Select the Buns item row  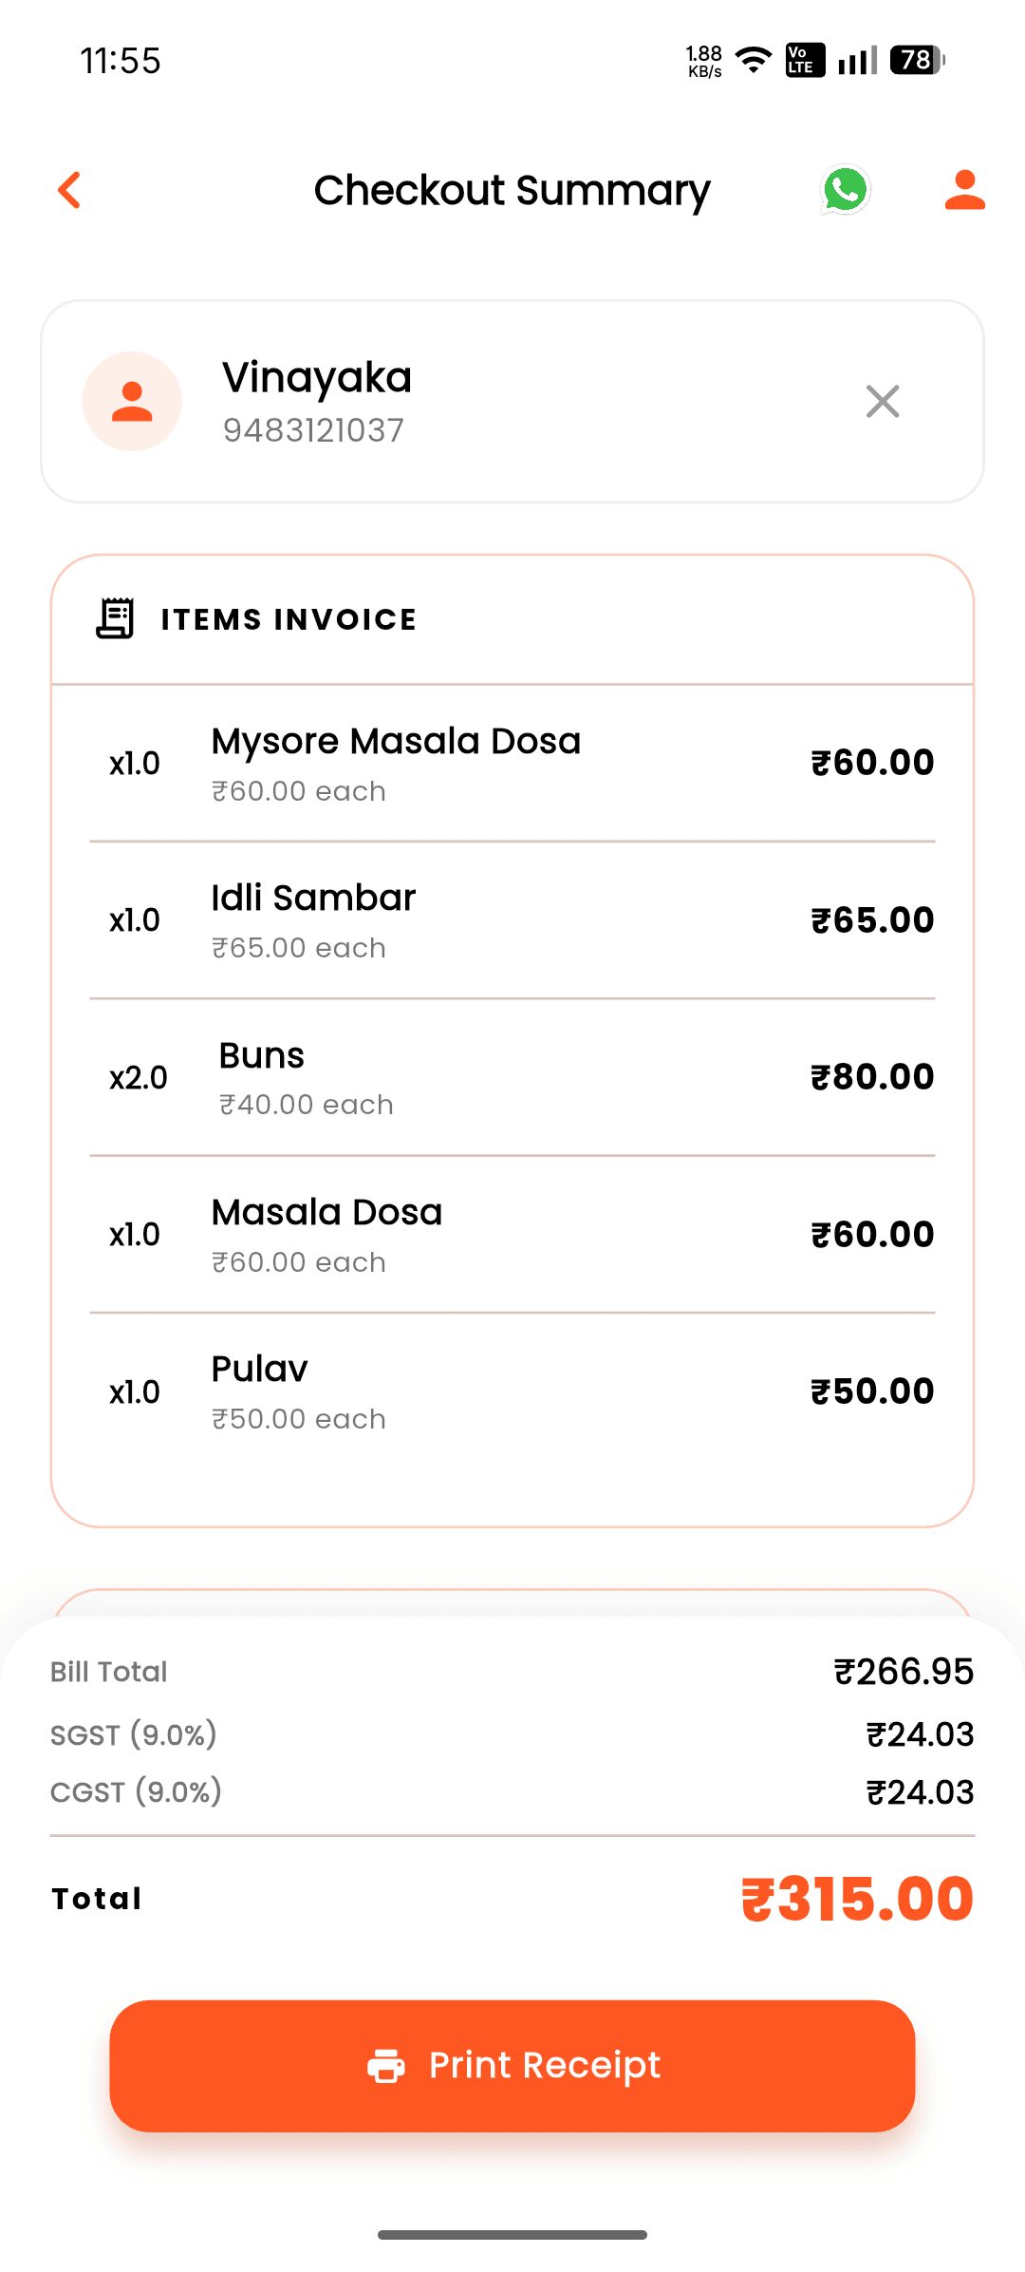(512, 1078)
